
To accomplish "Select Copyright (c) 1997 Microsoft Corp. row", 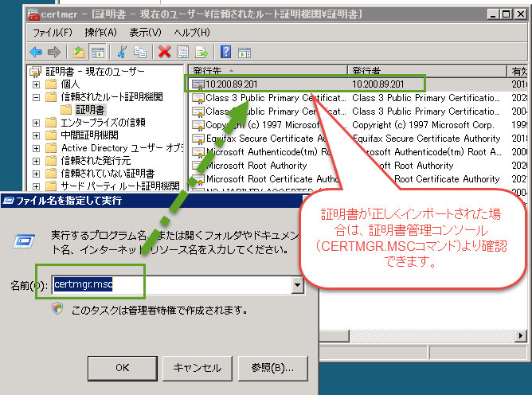I will tap(359, 125).
